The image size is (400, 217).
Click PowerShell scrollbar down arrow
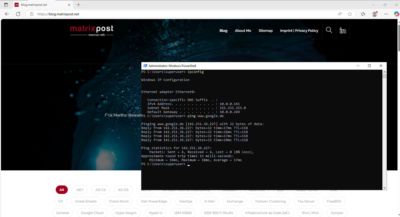pyautogui.click(x=384, y=188)
